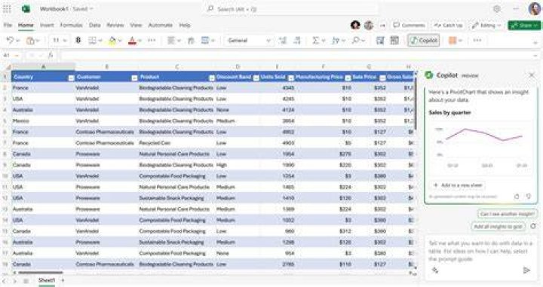The image size is (543, 287).
Task: Switch to the Automate tab
Action: [x=161, y=25]
